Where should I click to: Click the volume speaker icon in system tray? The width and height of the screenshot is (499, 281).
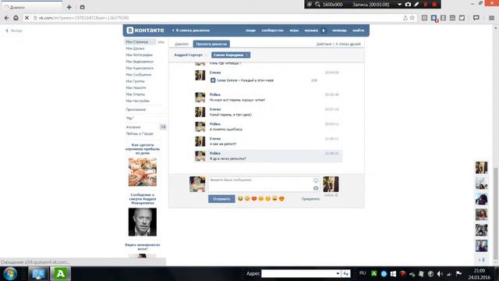[x=440, y=274]
